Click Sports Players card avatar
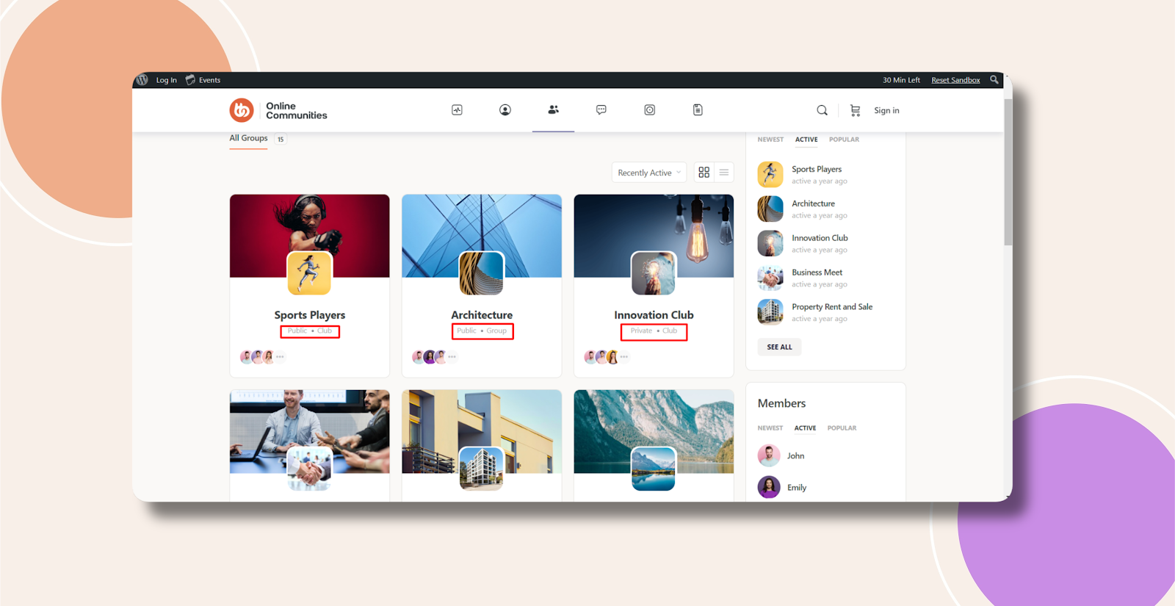This screenshot has width=1175, height=606. click(x=309, y=273)
